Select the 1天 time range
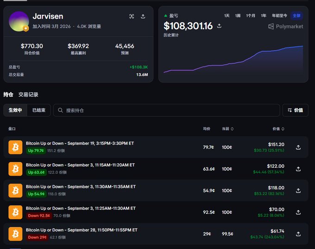The image size is (315, 249). (x=227, y=16)
